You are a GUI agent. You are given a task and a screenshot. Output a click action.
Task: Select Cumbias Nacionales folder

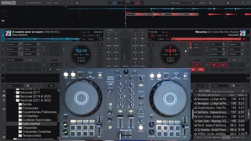pos(37,120)
